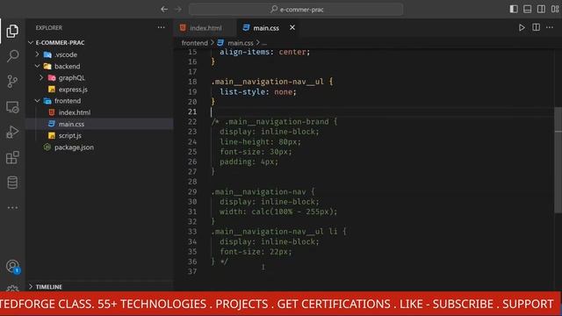Screen dimensions: 562x316
Task: Open the Search view in the activity bar
Action: point(12,56)
